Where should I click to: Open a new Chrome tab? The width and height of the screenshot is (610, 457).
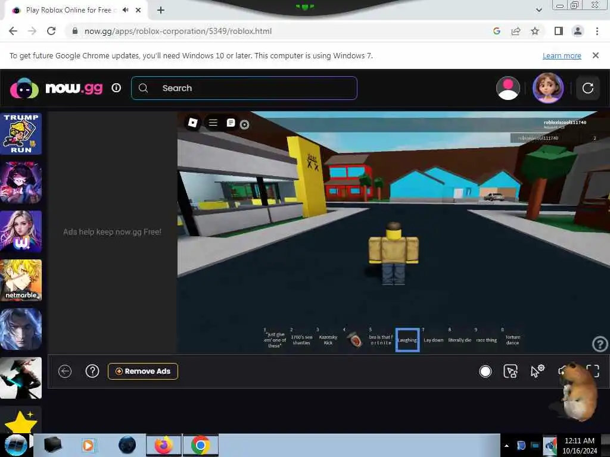click(161, 11)
